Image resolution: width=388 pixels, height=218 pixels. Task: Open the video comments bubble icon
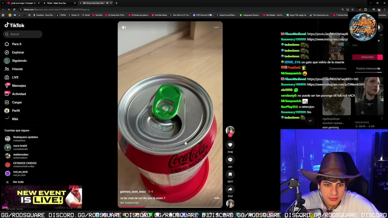pos(230,160)
